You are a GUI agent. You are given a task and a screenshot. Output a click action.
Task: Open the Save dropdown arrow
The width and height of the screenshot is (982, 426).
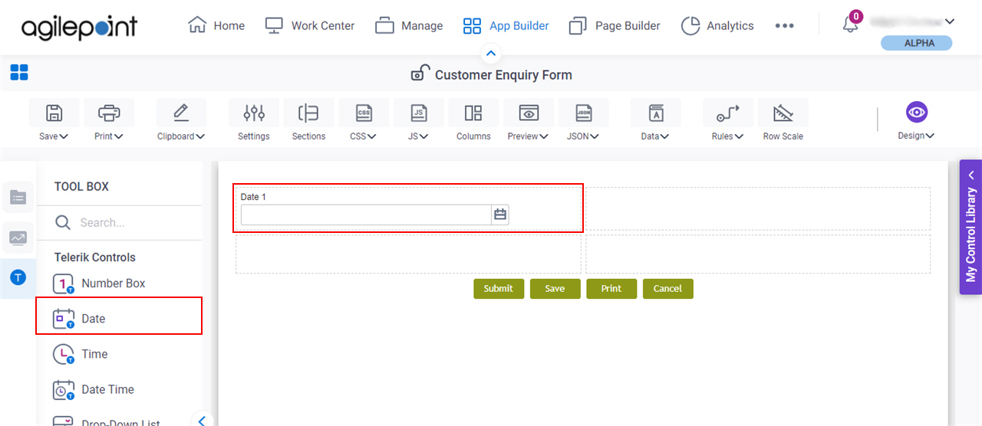pyautogui.click(x=64, y=136)
